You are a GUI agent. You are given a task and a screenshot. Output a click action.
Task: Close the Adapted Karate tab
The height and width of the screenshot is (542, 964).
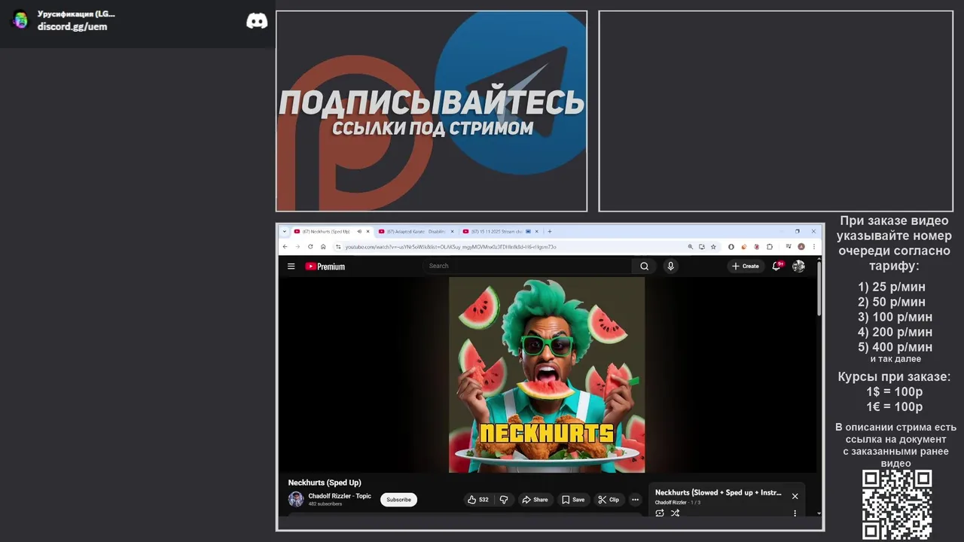[x=453, y=231]
